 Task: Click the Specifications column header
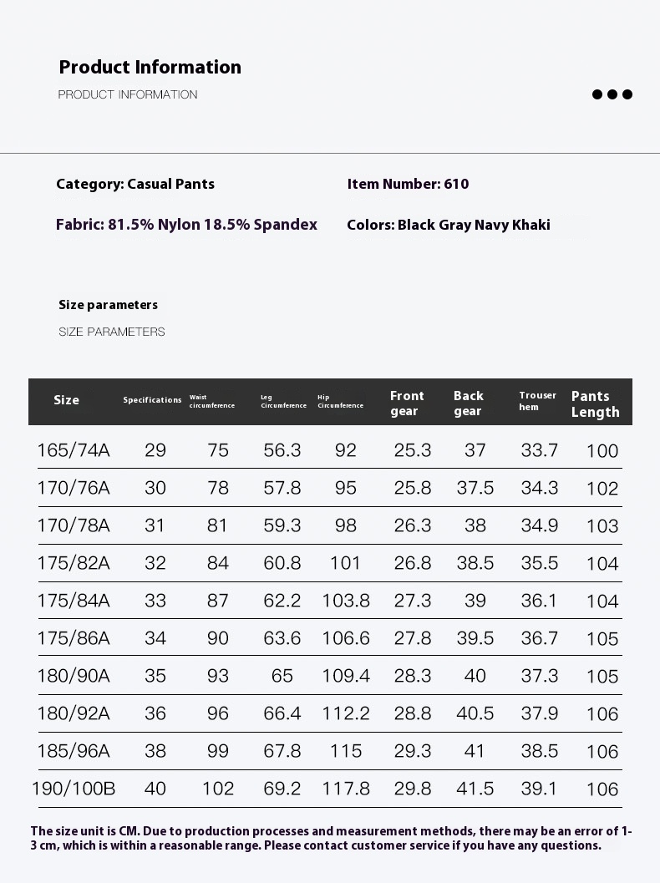click(x=152, y=400)
